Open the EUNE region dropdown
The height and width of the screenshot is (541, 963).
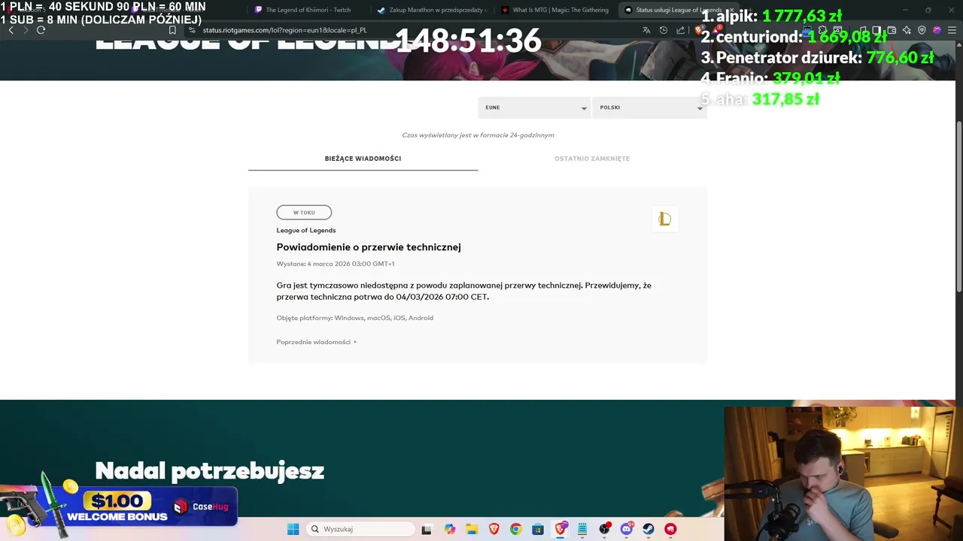point(534,107)
